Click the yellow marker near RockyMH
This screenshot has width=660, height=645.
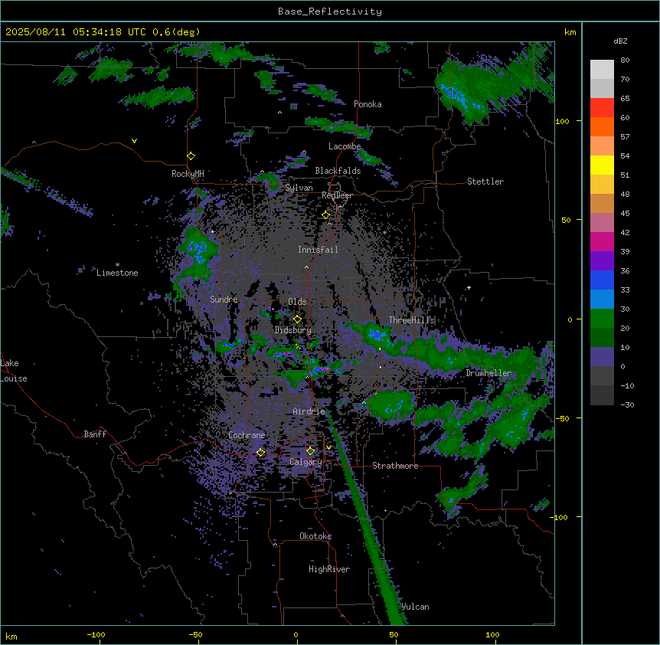click(x=191, y=156)
